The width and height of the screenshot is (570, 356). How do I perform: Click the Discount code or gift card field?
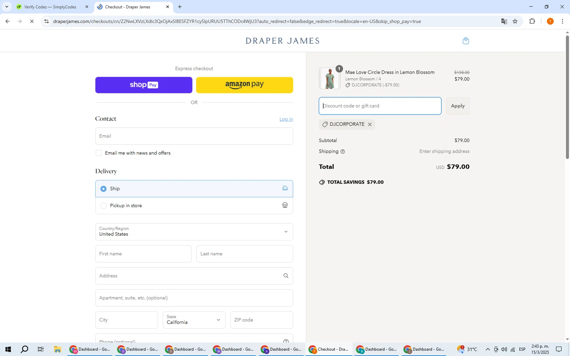pos(380,106)
